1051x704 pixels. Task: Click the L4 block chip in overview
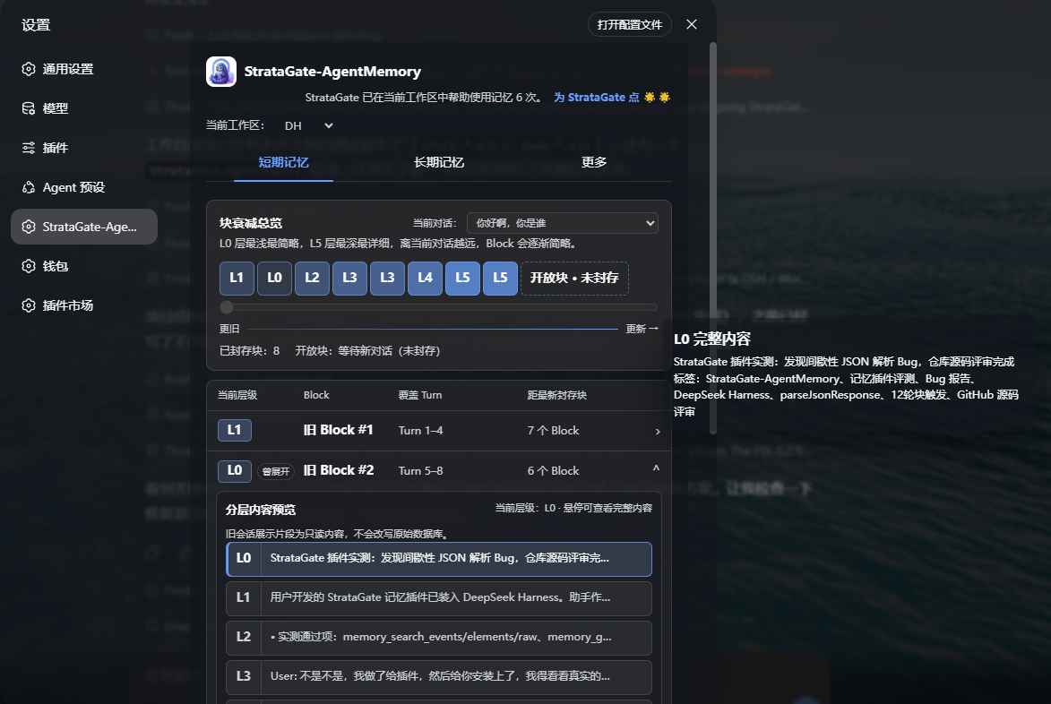pyautogui.click(x=425, y=278)
